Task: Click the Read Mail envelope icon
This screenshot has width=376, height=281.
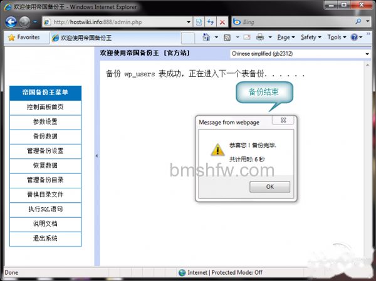Action: pos(247,37)
